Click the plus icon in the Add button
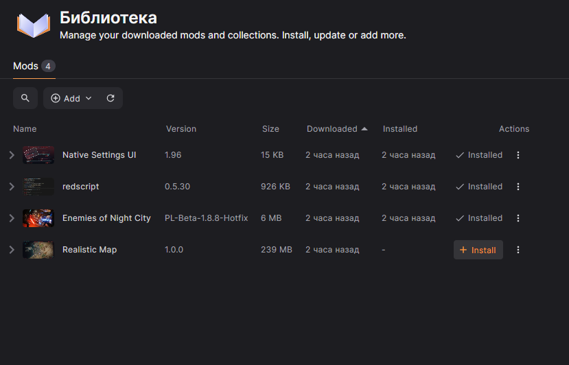569x365 pixels. tap(56, 98)
